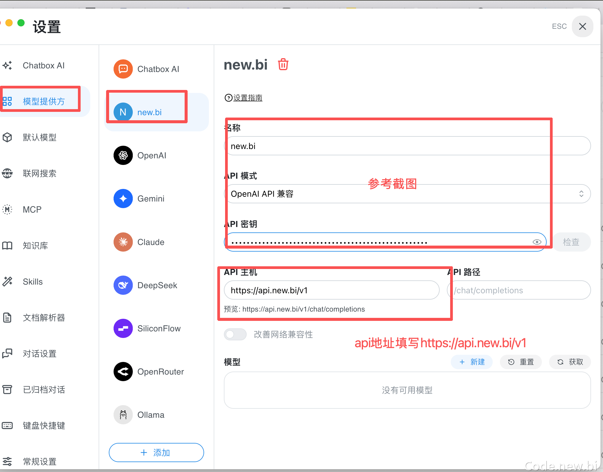Click the Skills magic wand icon
The width and height of the screenshot is (603, 472).
[x=7, y=282]
